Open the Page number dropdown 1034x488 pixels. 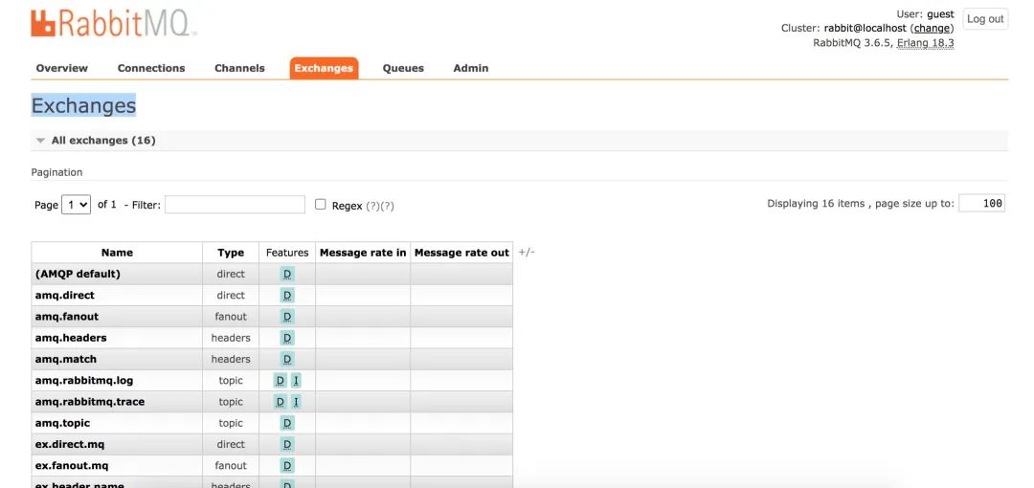point(76,205)
